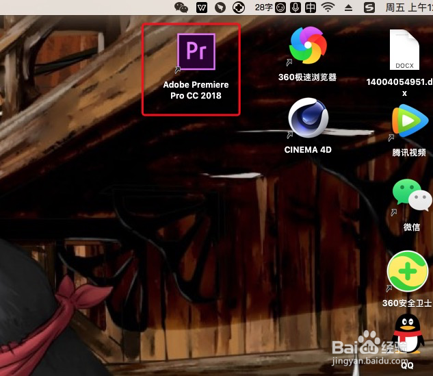Click the WeChat icon in menu bar
Viewport: 433px width, 376px height.
(x=181, y=8)
